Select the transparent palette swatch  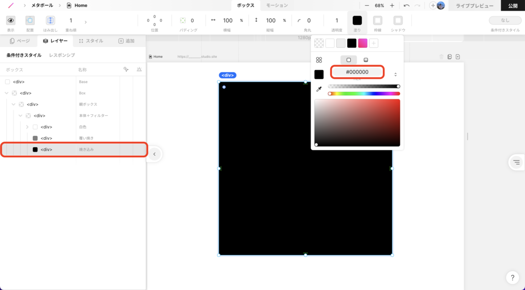click(x=319, y=43)
